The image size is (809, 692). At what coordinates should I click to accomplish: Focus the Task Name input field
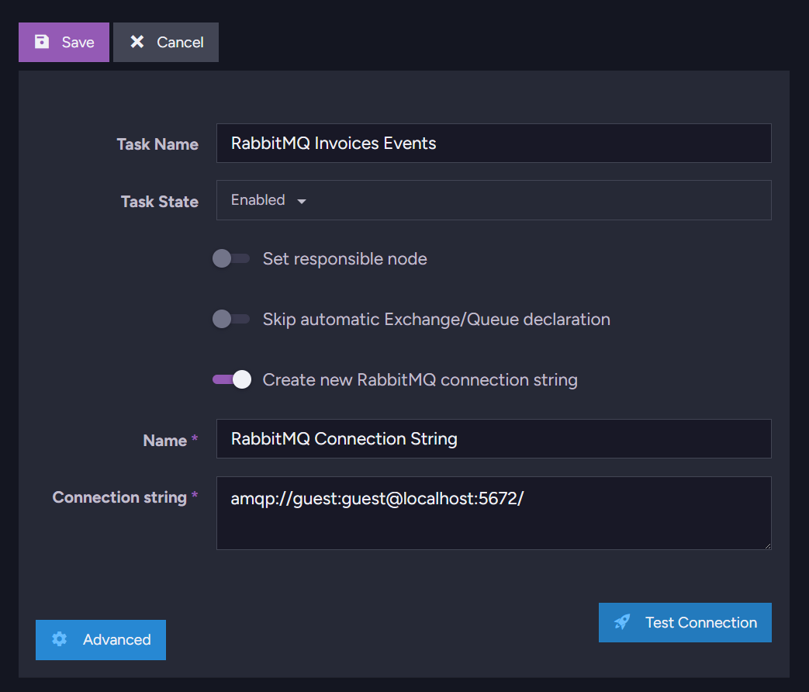(493, 143)
